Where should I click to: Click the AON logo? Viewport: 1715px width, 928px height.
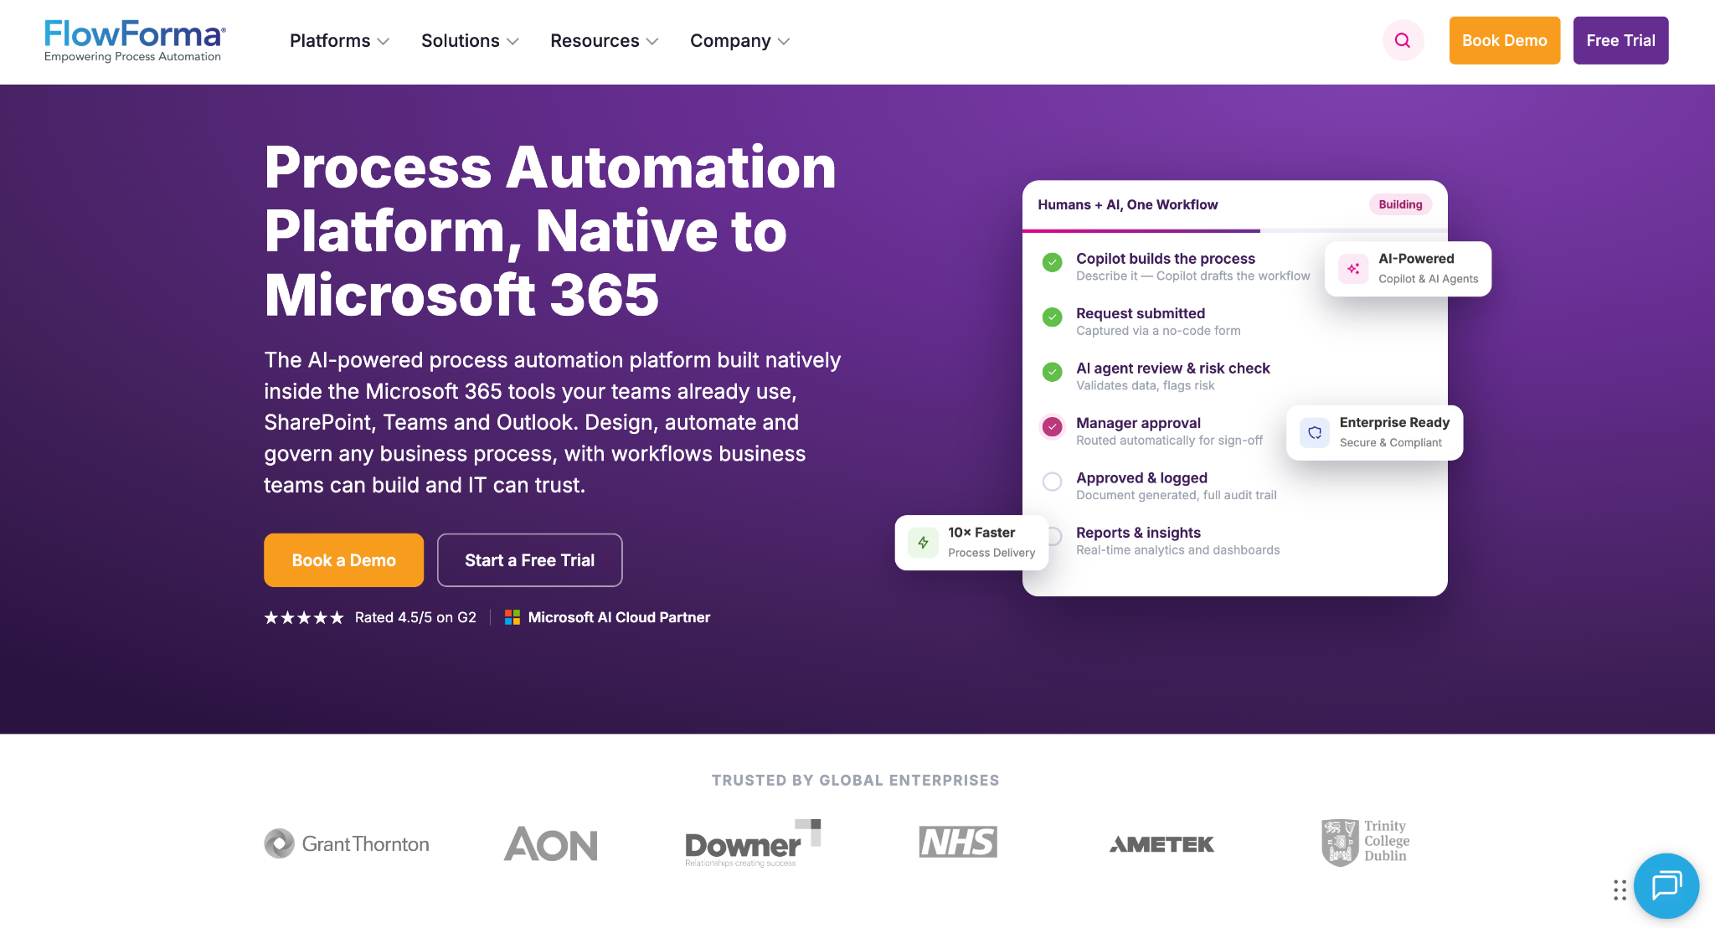click(x=551, y=844)
